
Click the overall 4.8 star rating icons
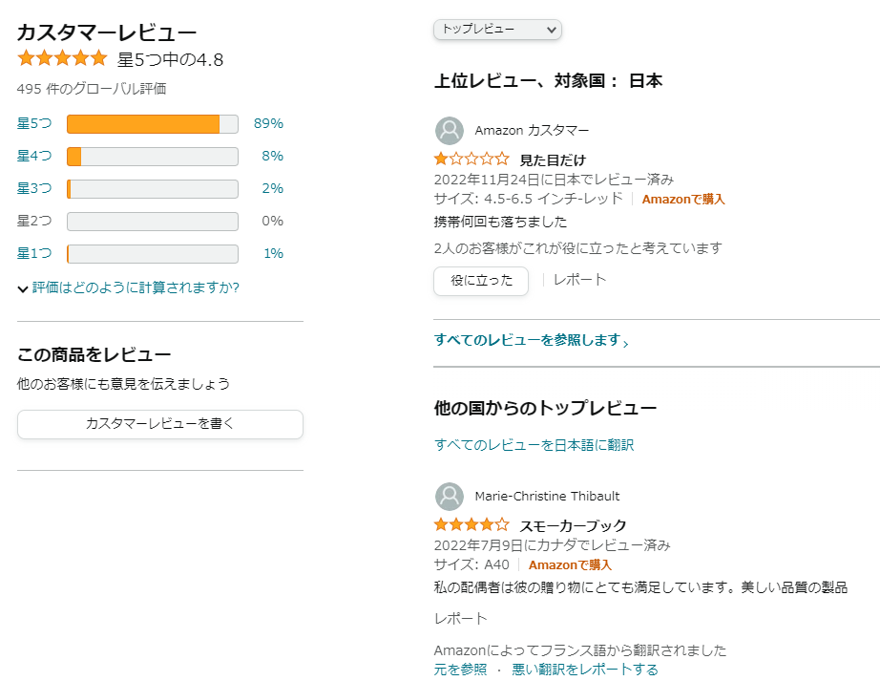[x=62, y=59]
